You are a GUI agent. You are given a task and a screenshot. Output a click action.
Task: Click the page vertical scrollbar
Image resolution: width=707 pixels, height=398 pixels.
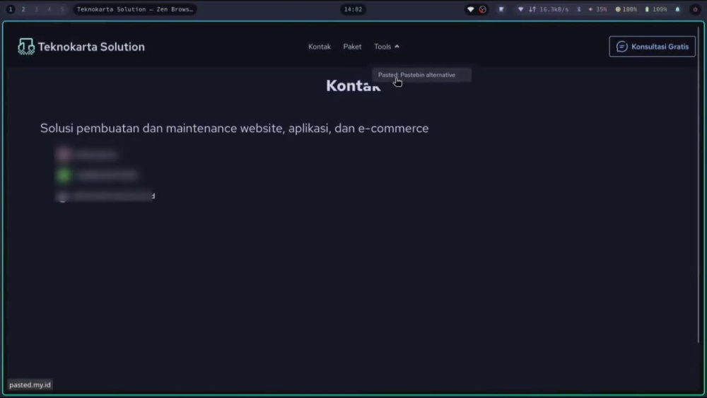[699, 185]
